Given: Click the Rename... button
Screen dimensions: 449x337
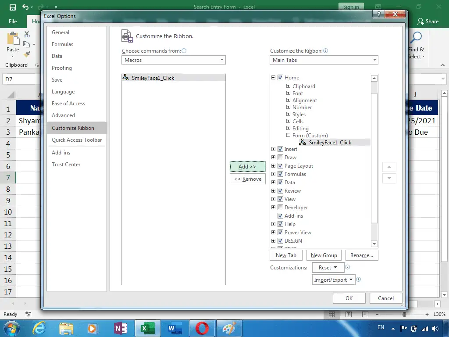Looking at the screenshot, I should 362,255.
